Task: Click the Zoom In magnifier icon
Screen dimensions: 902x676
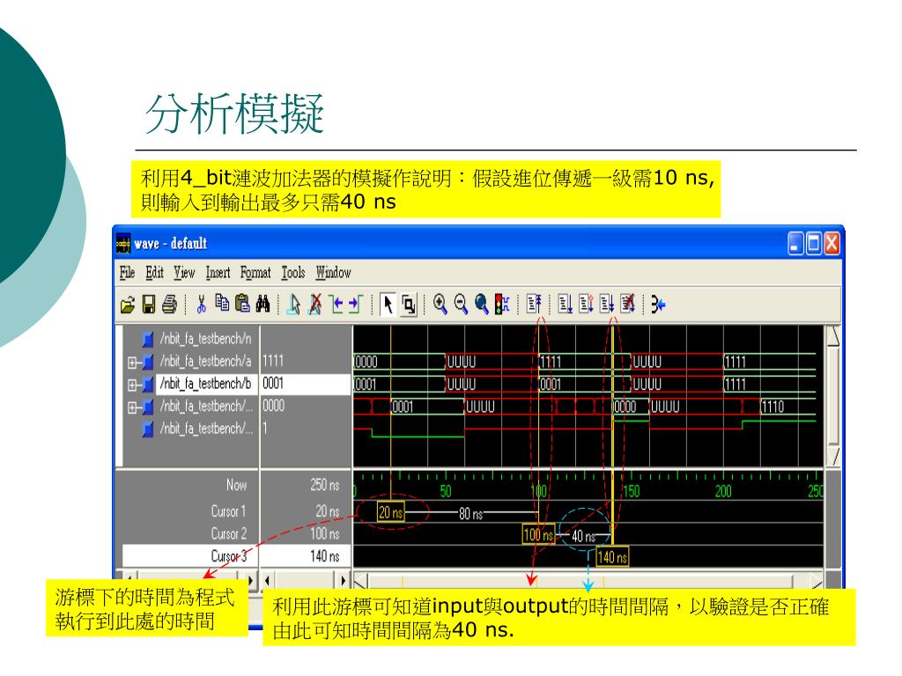Action: [x=440, y=304]
